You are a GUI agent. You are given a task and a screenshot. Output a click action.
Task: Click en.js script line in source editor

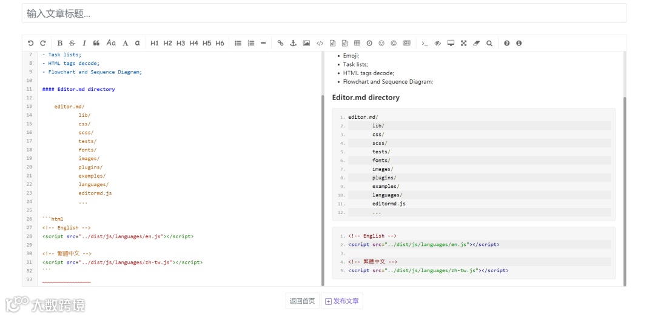118,236
